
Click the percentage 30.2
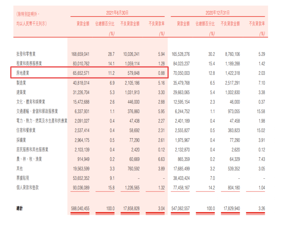[x=212, y=54]
